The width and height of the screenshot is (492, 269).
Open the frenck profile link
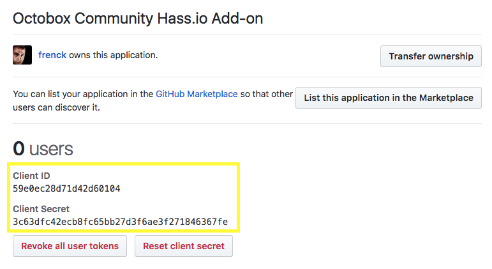point(52,55)
